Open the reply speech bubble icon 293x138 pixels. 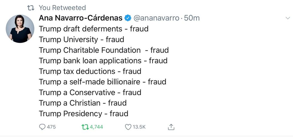[42, 127]
